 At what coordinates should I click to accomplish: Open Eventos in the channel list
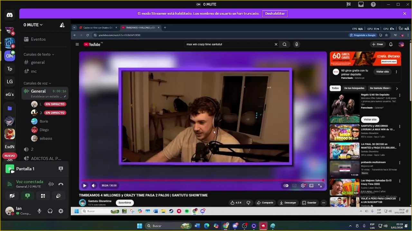tap(45, 39)
